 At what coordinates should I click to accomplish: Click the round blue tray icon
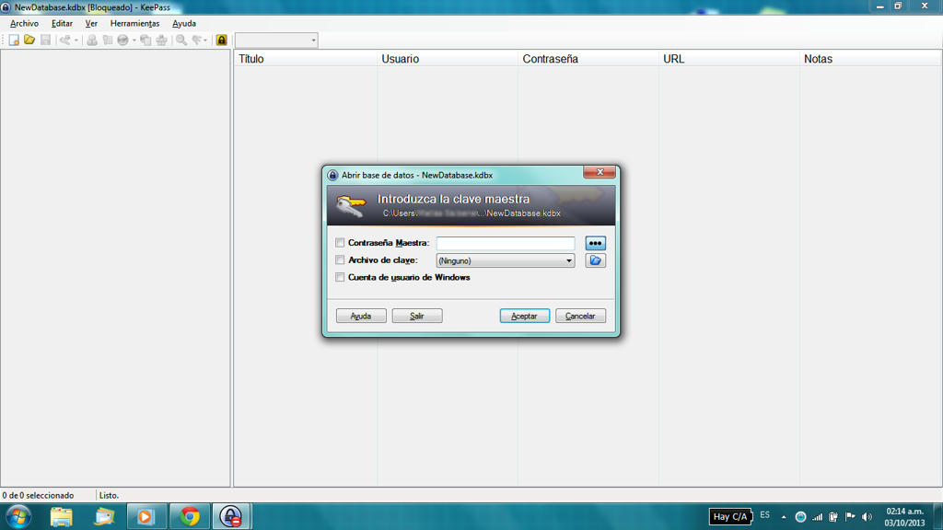[x=800, y=517]
